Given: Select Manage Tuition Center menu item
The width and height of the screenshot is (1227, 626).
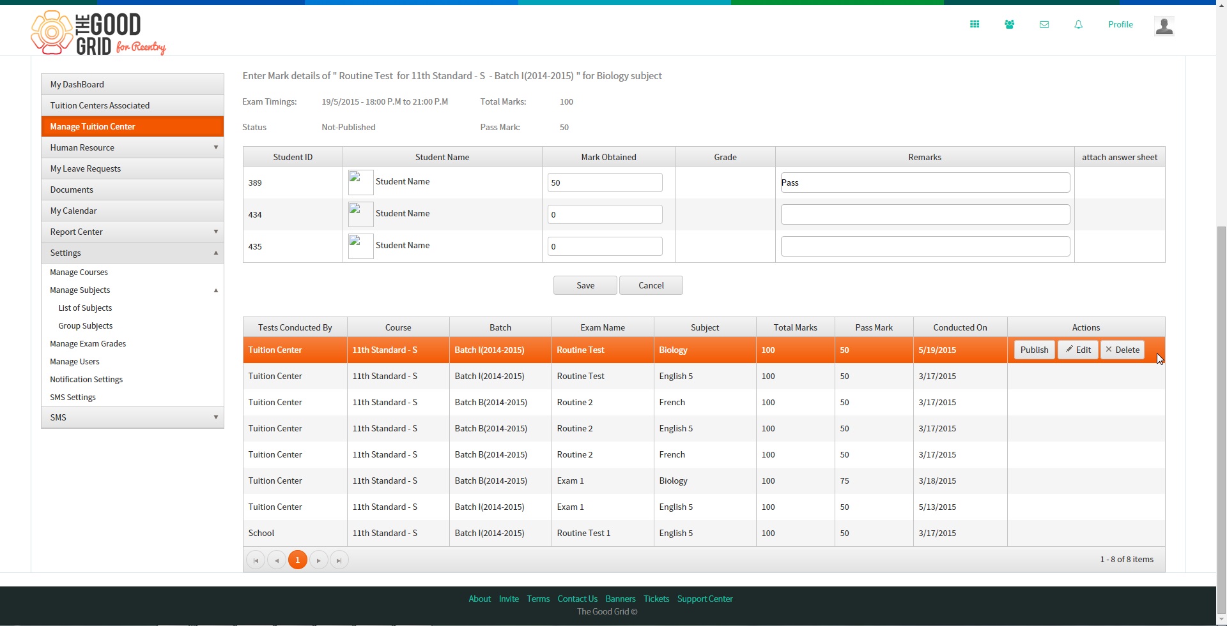Looking at the screenshot, I should click(132, 126).
